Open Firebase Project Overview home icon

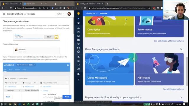click(x=79, y=19)
